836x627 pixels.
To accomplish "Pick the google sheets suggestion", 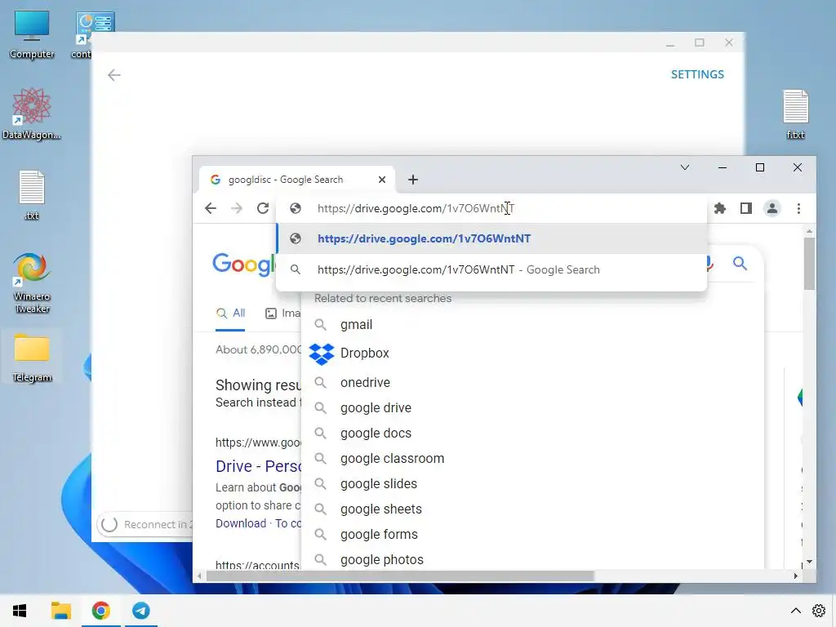I will pyautogui.click(x=381, y=509).
